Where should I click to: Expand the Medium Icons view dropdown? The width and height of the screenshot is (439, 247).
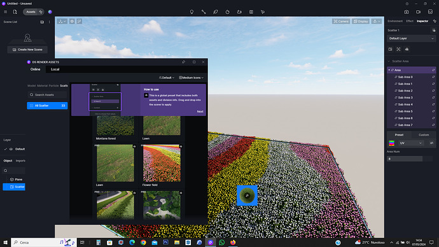point(192,78)
